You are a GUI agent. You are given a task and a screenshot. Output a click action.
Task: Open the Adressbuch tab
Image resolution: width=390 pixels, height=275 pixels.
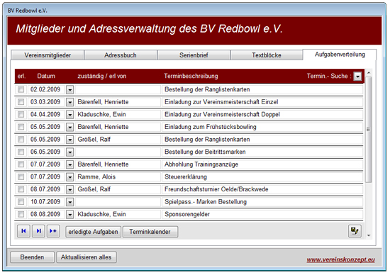121,55
